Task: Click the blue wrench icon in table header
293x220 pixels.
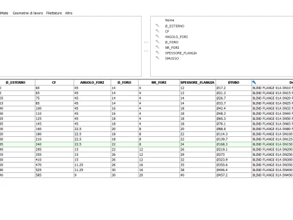Action: pyautogui.click(x=254, y=82)
